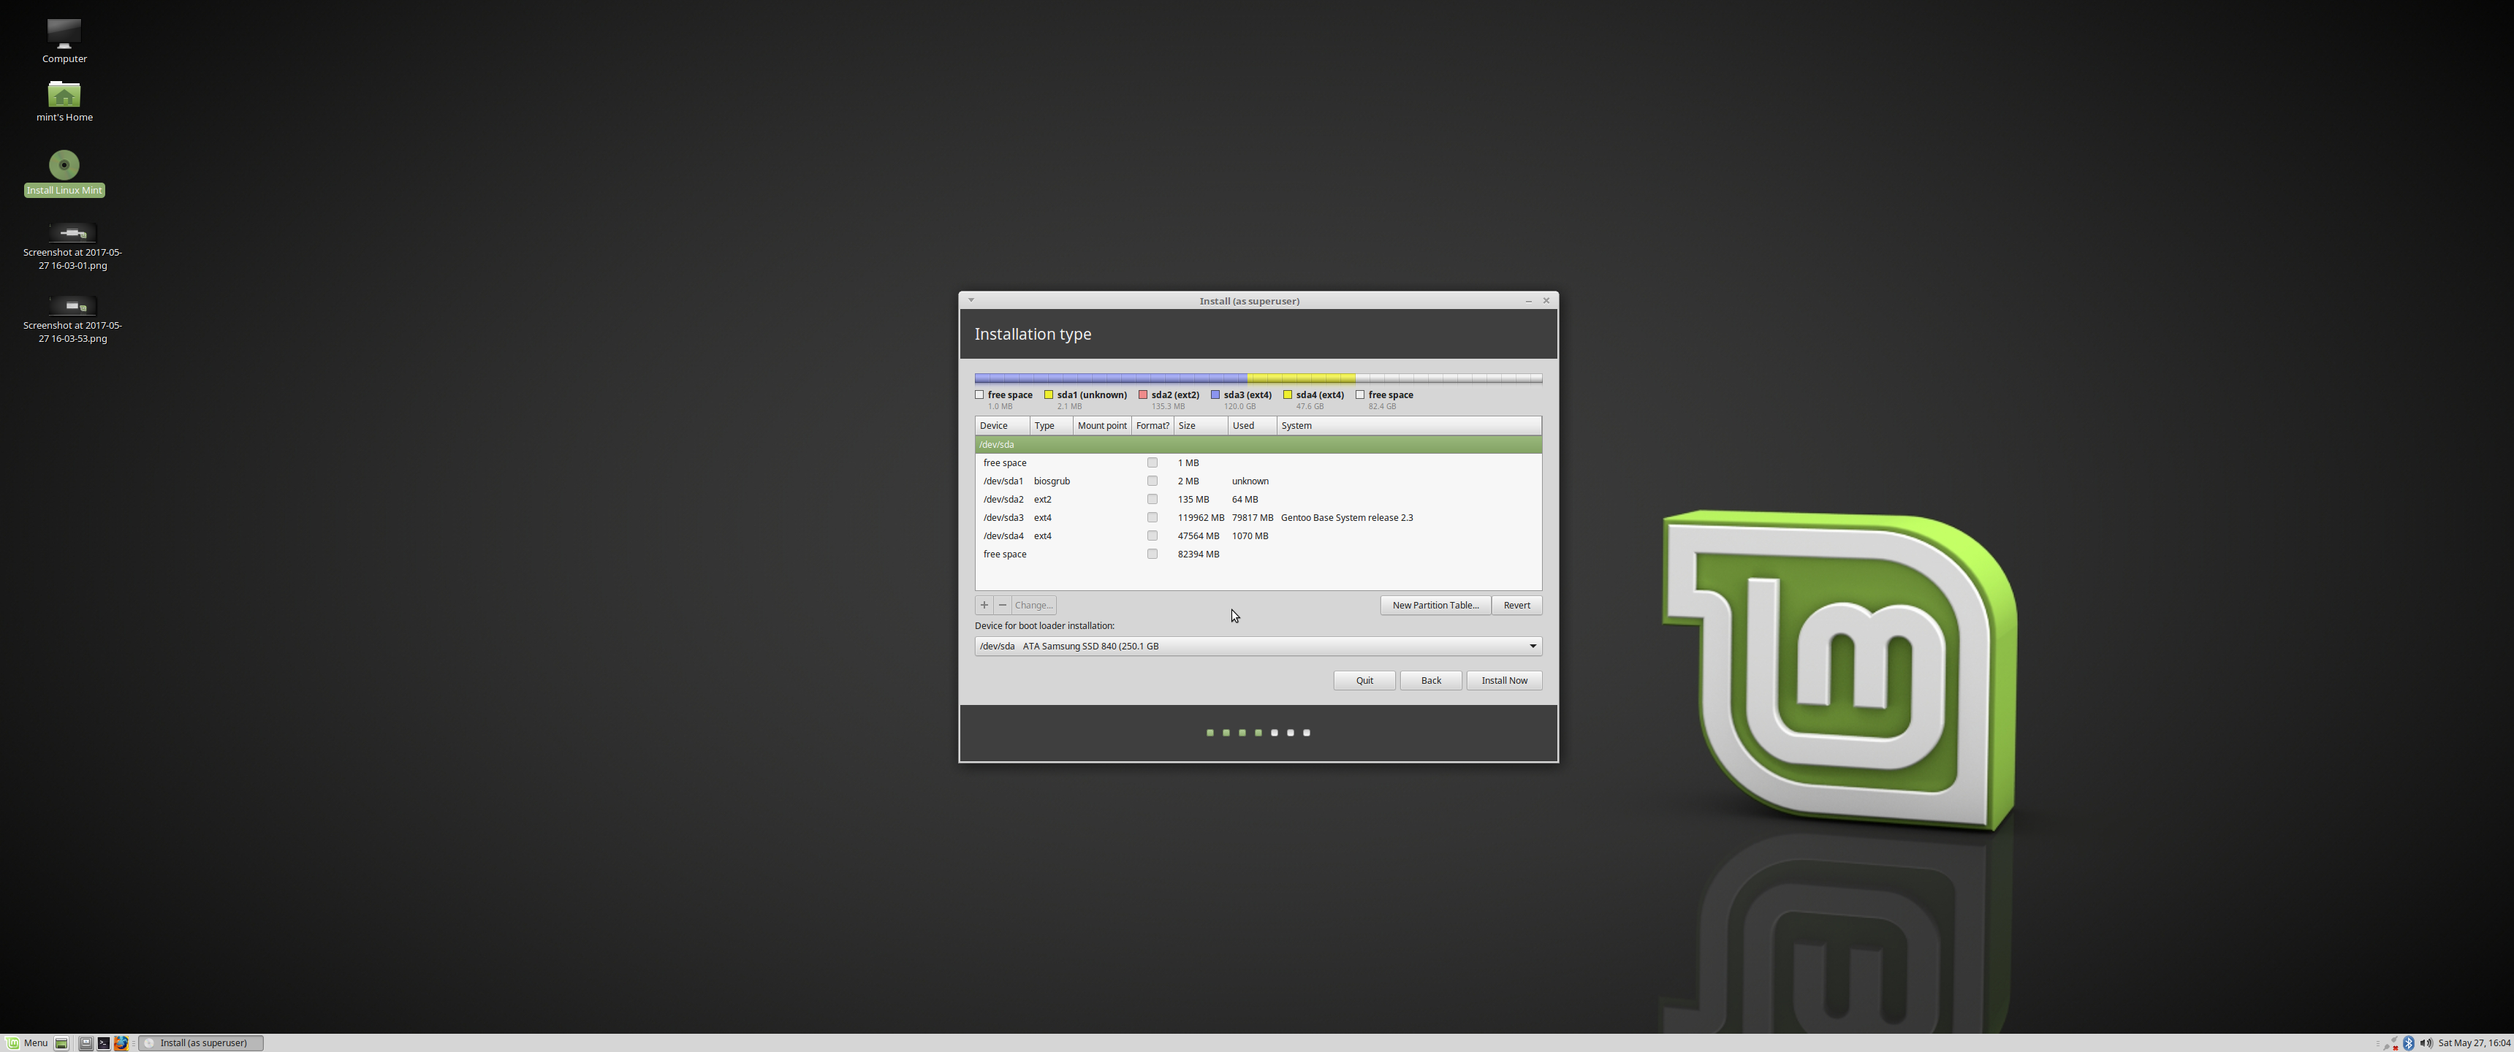The image size is (2514, 1052).
Task: Open the clock showing Sat May 27
Action: point(2474,1043)
